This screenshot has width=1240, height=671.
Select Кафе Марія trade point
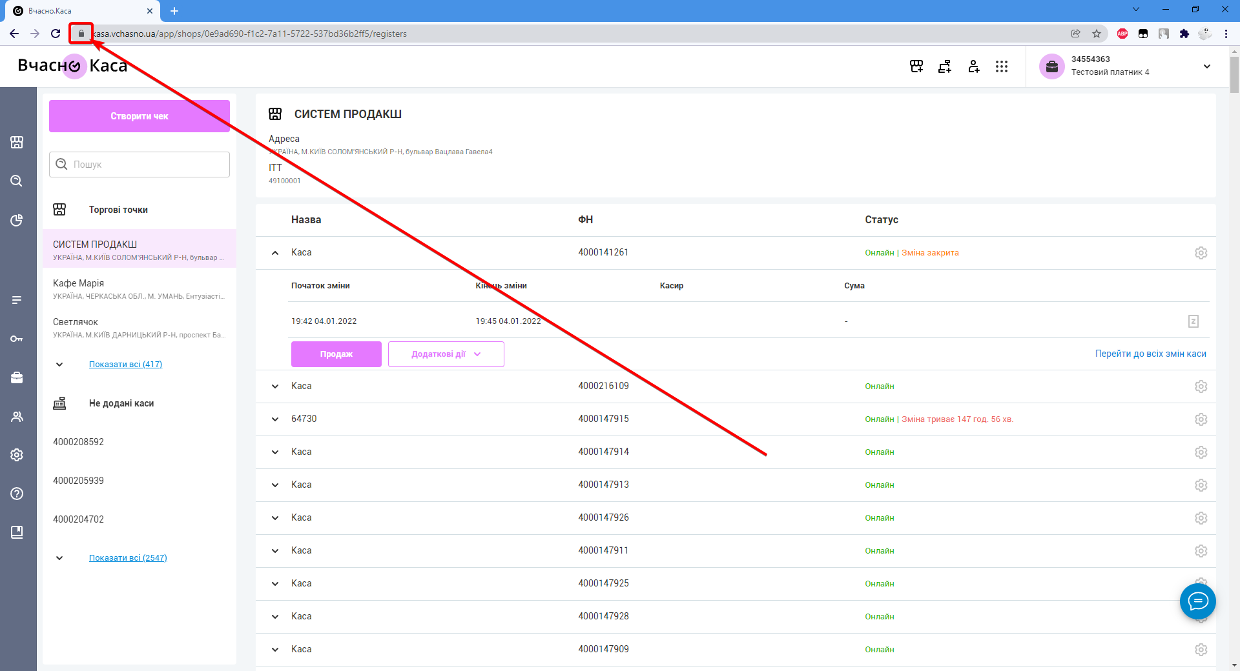[139, 288]
